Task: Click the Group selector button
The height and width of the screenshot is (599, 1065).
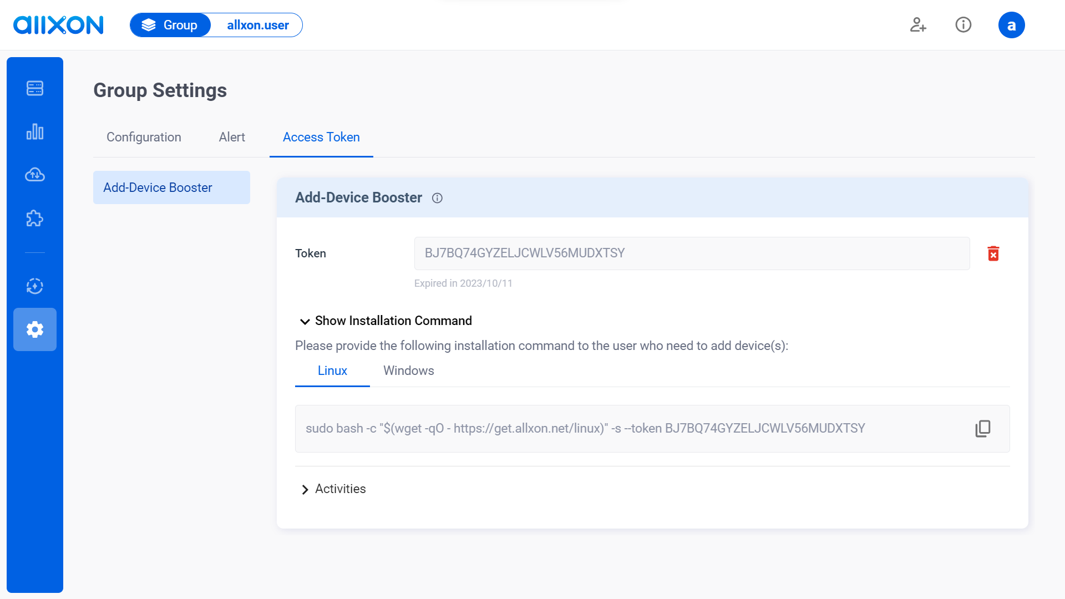Action: tap(170, 25)
